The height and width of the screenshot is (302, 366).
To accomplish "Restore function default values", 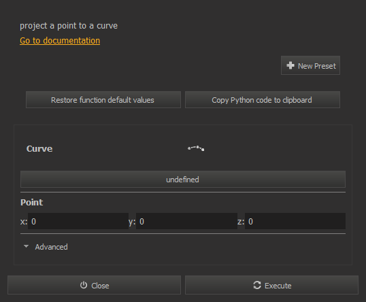I will coord(103,100).
